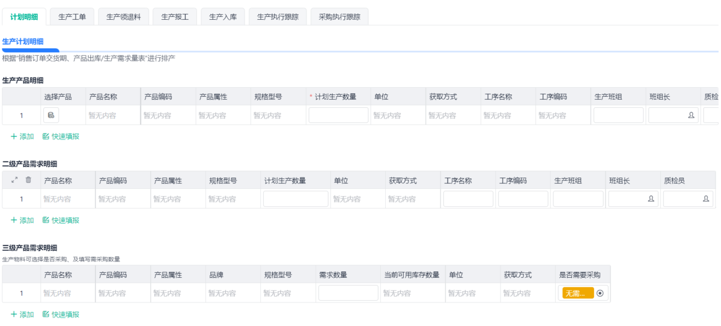Click person icon in 生产产品明细 班组长 field
Screen dimensions: 721x326
[691, 115]
